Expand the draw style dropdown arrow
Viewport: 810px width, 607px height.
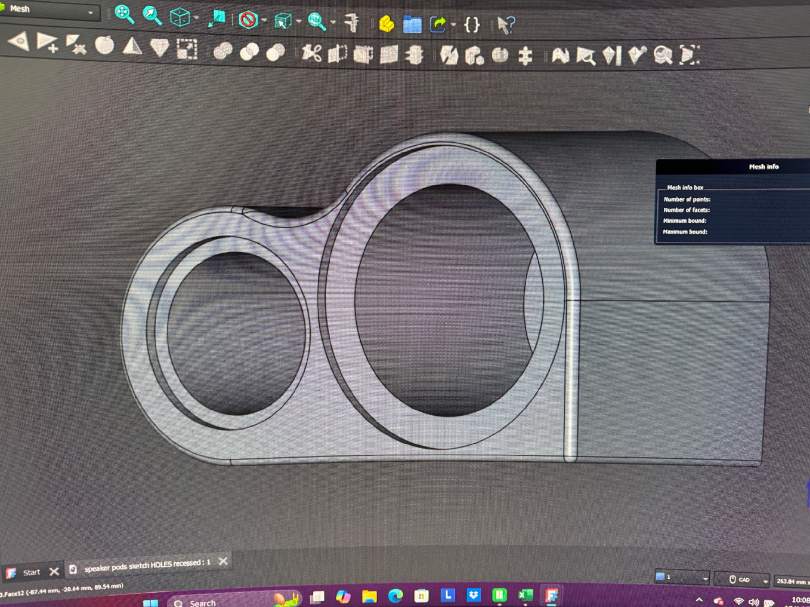pyautogui.click(x=264, y=20)
